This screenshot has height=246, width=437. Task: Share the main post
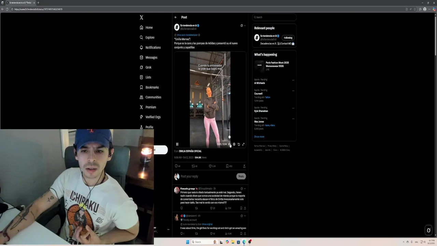[244, 166]
